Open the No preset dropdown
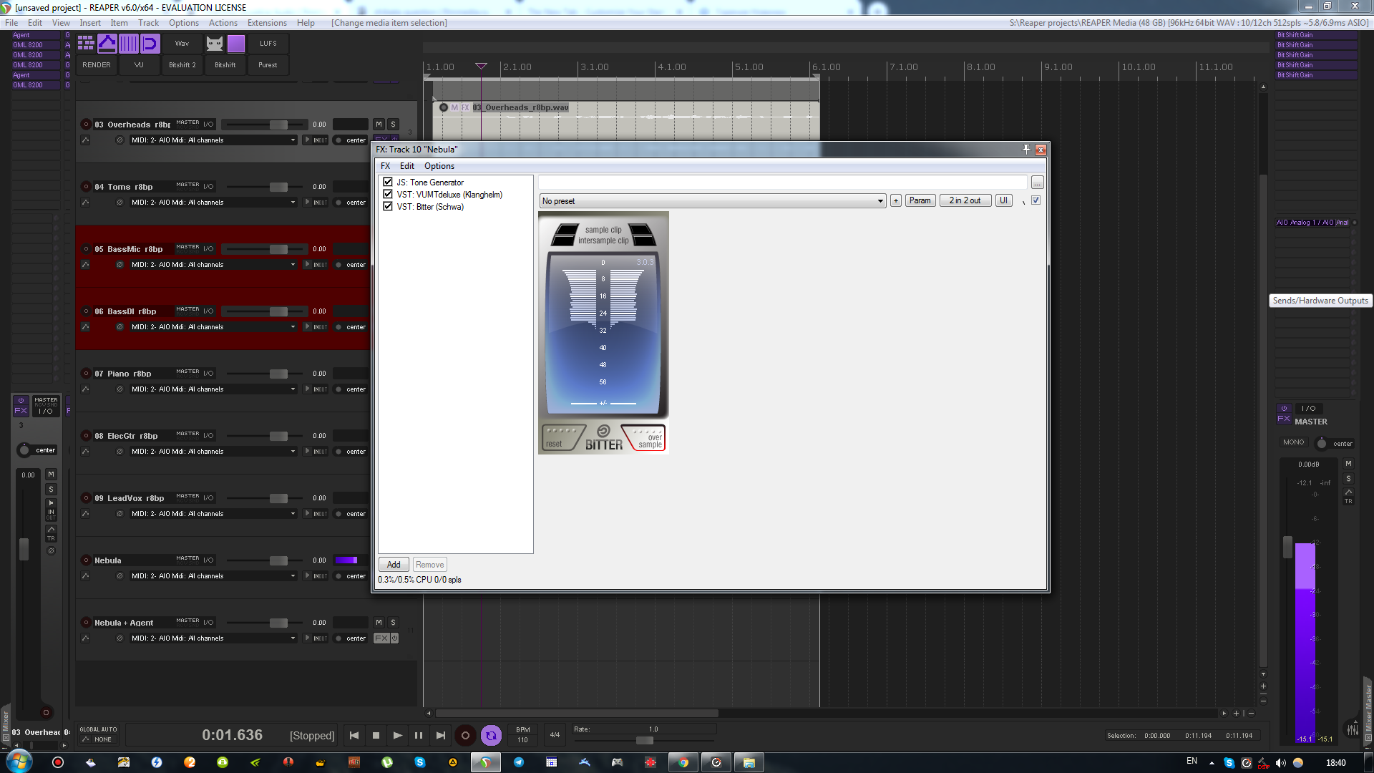This screenshot has width=1374, height=773. pyautogui.click(x=713, y=201)
